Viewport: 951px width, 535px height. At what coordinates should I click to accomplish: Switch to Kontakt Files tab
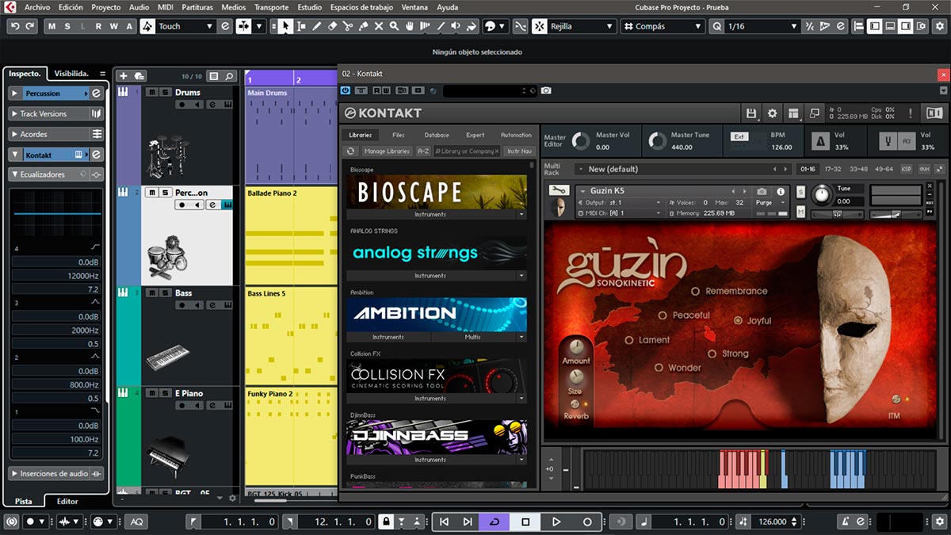coord(399,135)
